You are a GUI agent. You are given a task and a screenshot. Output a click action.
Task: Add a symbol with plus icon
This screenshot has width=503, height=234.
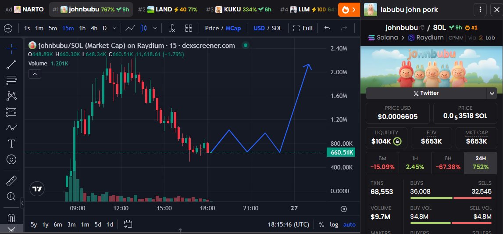tap(8, 28)
